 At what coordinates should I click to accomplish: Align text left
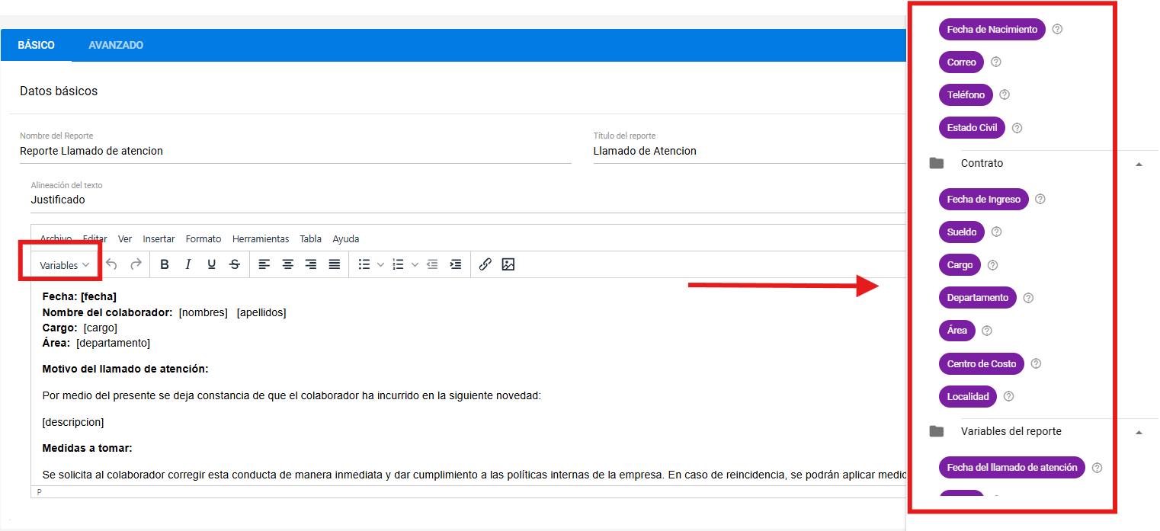[264, 264]
